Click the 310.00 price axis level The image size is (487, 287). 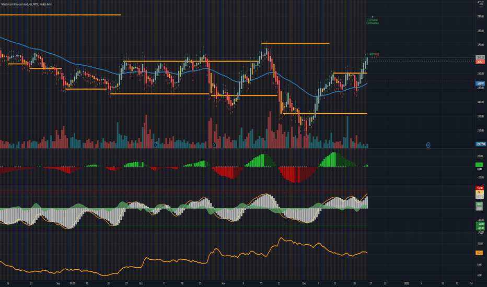point(480,130)
